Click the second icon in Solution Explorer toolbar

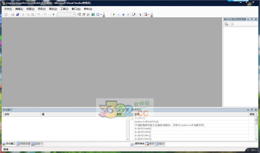pos(232,24)
